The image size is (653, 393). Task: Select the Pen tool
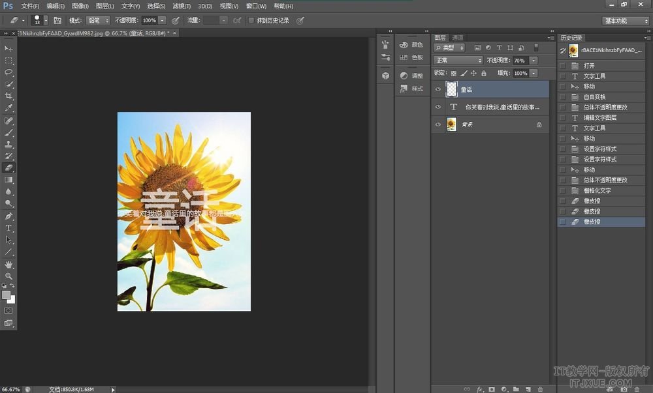[9, 216]
